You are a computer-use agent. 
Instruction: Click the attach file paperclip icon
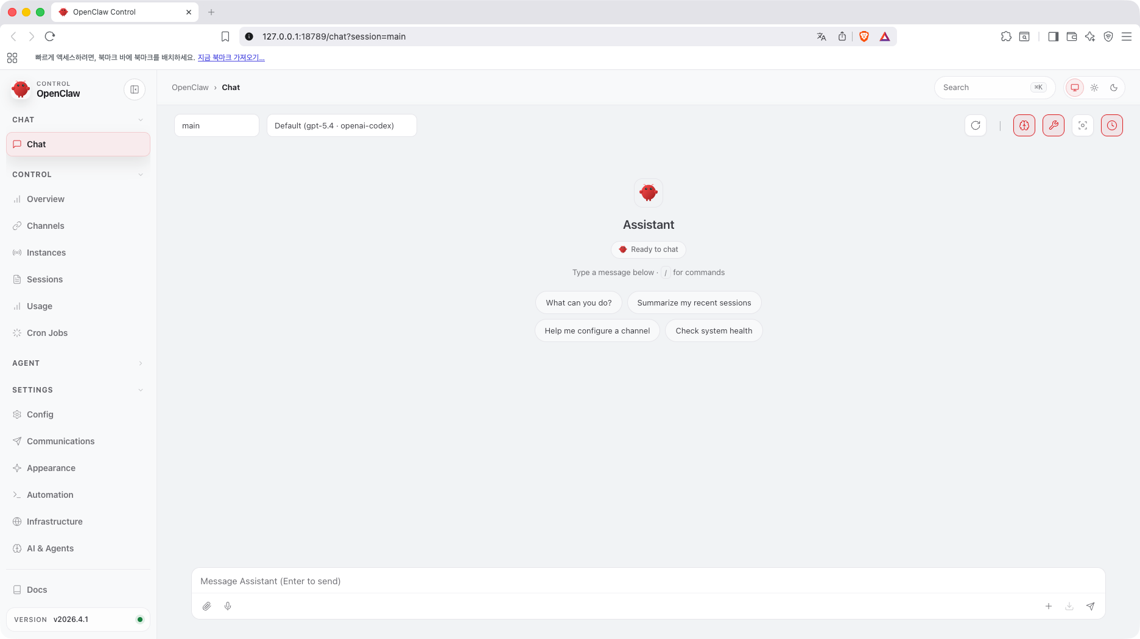click(x=207, y=606)
